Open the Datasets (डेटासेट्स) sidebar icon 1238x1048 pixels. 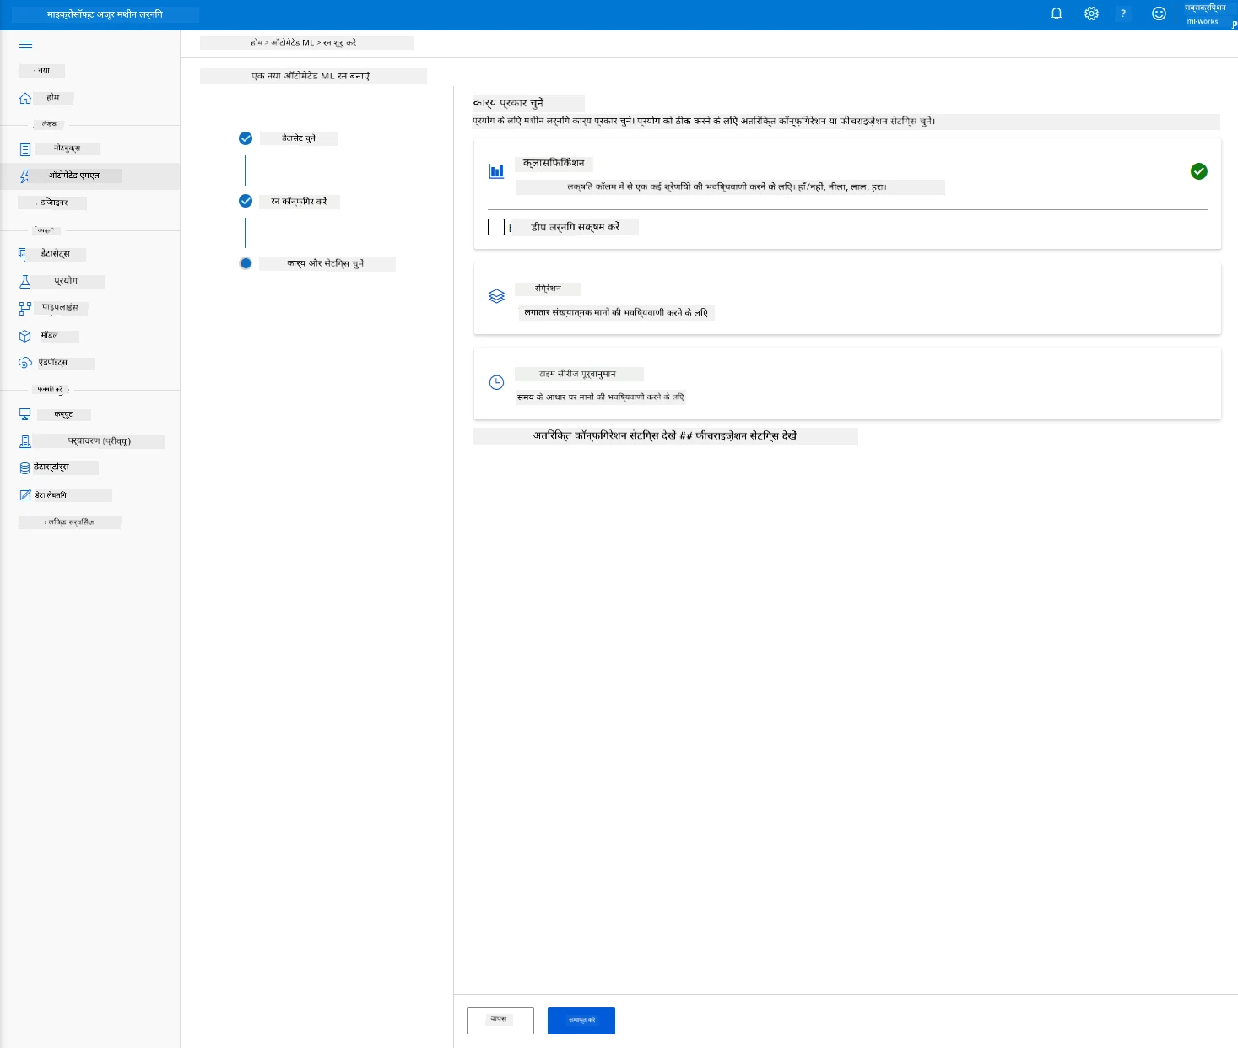23,253
